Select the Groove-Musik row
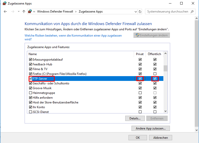This screenshot has width=199, height=143. 95,88
